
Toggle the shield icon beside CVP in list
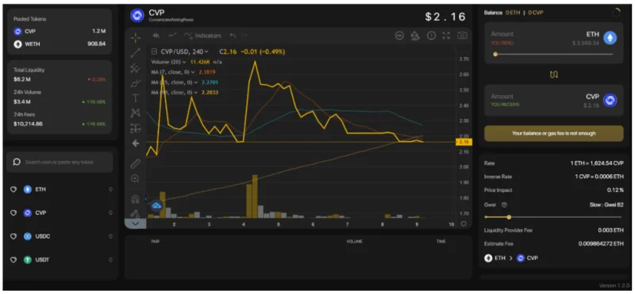[13, 212]
